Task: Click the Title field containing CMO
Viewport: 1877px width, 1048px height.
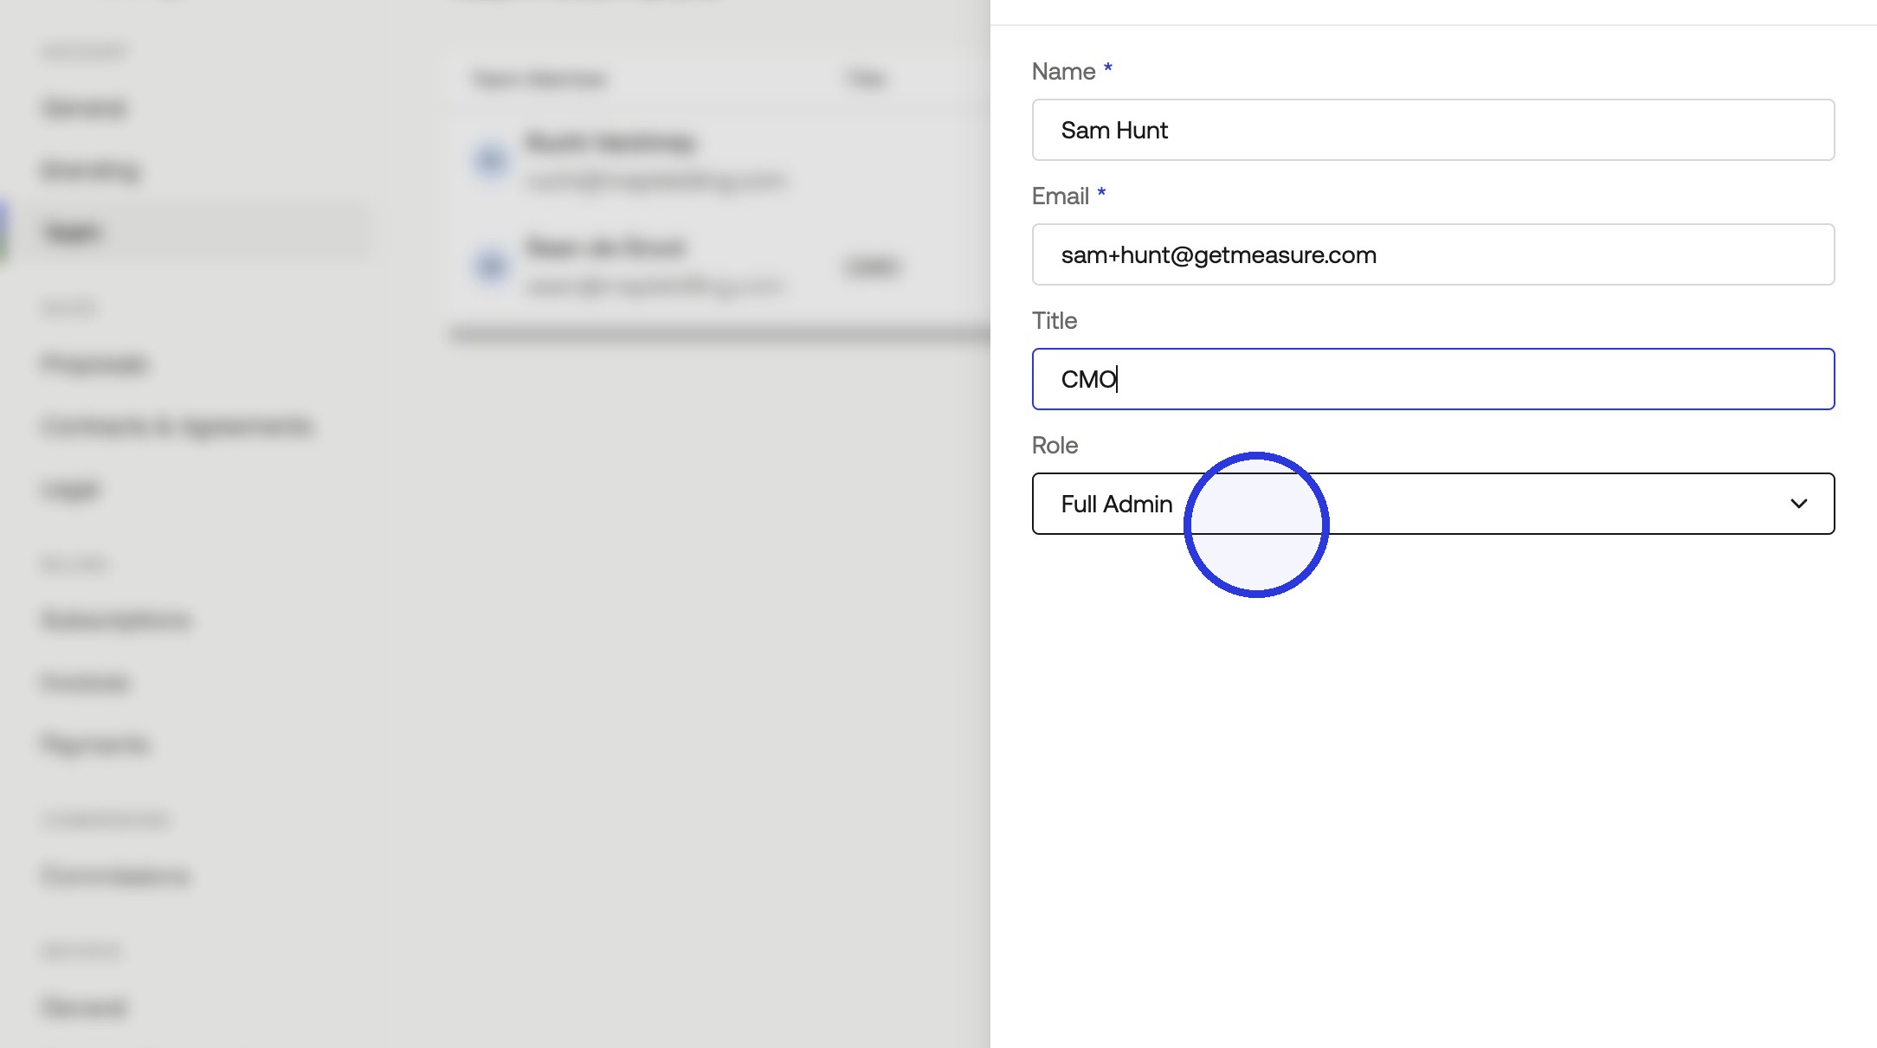Action: [x=1433, y=379]
